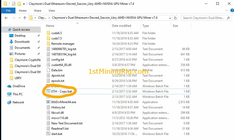The image size is (234, 140).
Task: Open Pictures in the navigation pane
Action: click(x=20, y=54)
